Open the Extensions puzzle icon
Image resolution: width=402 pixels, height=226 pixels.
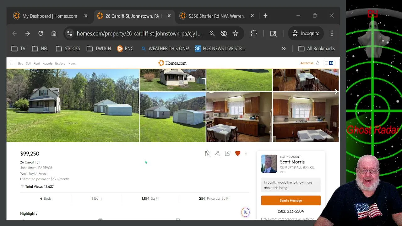pyautogui.click(x=254, y=33)
